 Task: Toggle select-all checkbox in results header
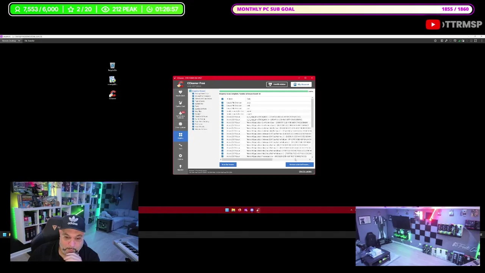[222, 99]
